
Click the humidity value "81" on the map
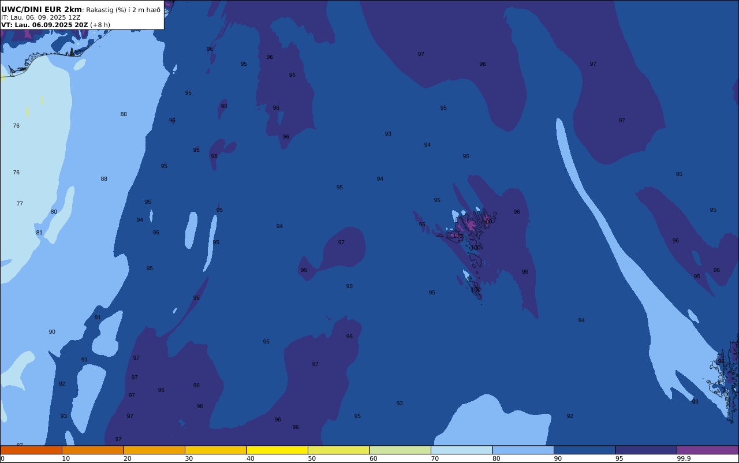click(x=39, y=233)
